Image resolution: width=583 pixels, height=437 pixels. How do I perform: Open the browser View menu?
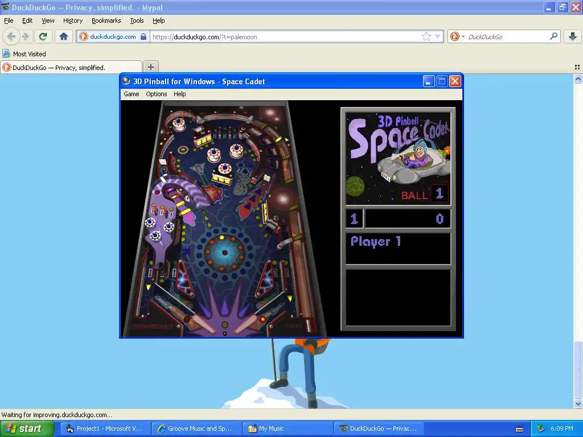pyautogui.click(x=48, y=20)
